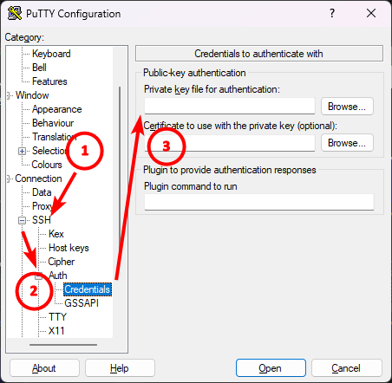Open the Cipher category

pyautogui.click(x=62, y=262)
